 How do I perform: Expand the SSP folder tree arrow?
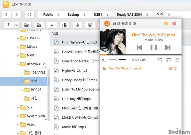tap(18, 108)
